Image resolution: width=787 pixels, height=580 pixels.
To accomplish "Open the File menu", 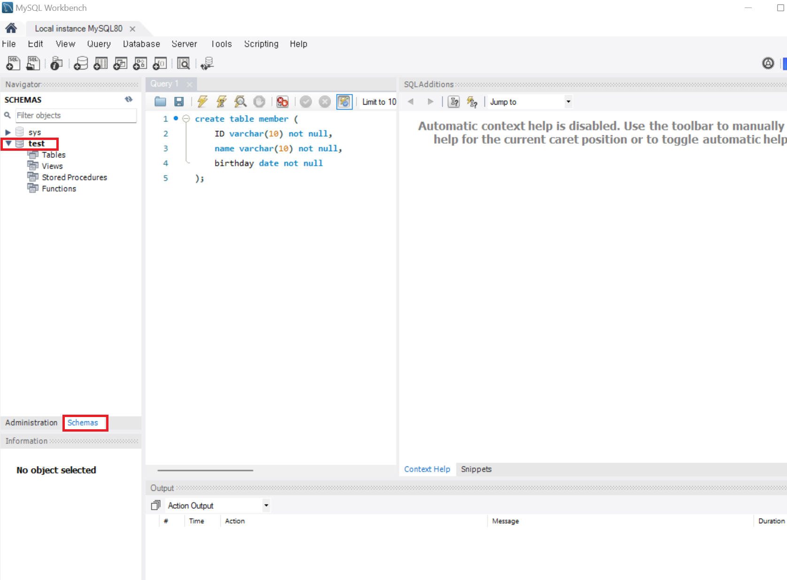I will [x=9, y=44].
